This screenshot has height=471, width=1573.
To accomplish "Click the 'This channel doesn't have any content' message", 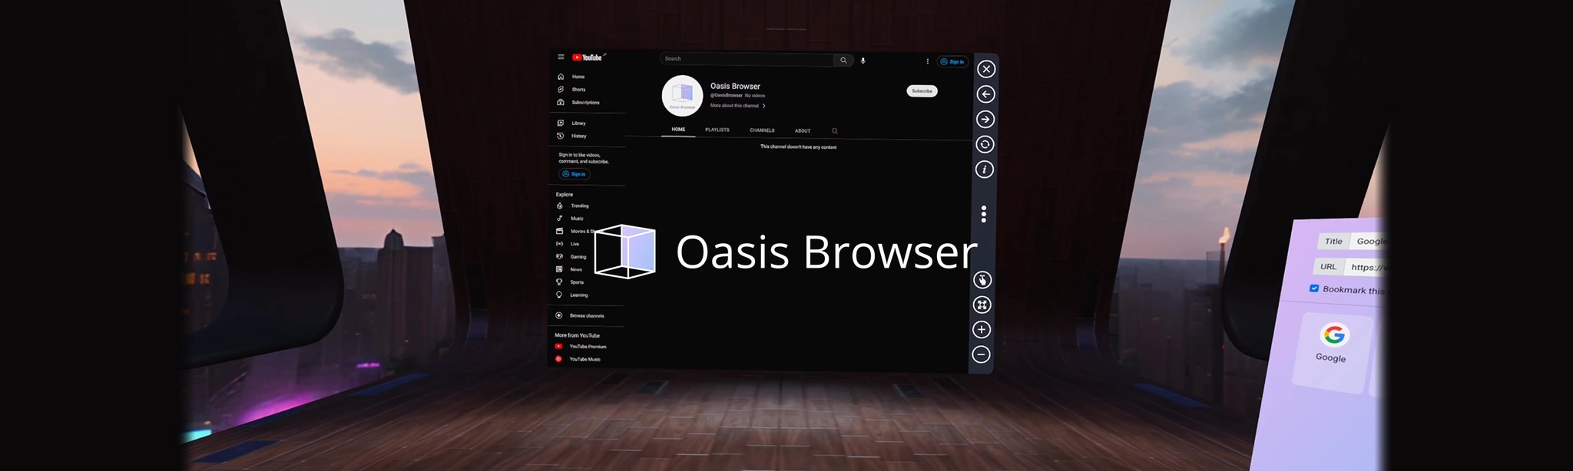I will click(798, 147).
